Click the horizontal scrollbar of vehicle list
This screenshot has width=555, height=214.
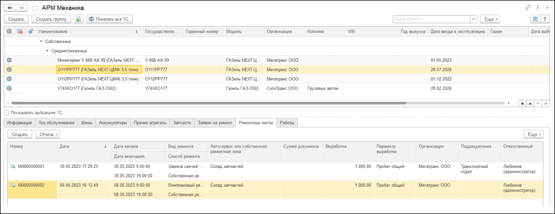tap(209, 104)
